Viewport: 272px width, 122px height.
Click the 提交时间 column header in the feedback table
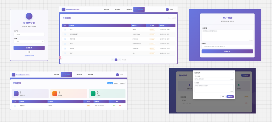pyautogui.click(x=167, y=25)
